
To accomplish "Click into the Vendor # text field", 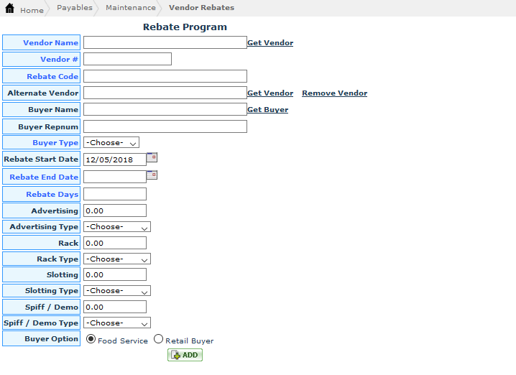I will pyautogui.click(x=127, y=59).
